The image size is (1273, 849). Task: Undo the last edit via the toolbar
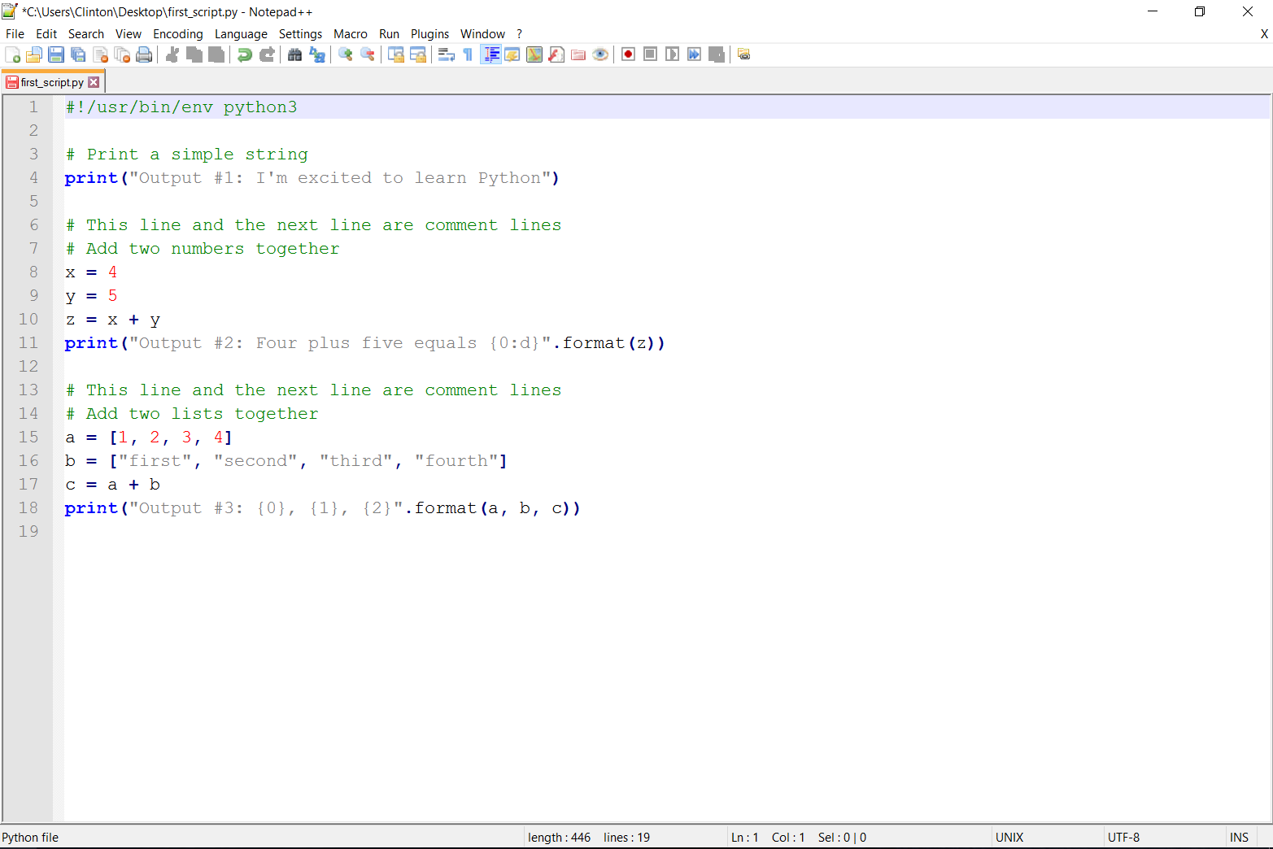coord(244,54)
